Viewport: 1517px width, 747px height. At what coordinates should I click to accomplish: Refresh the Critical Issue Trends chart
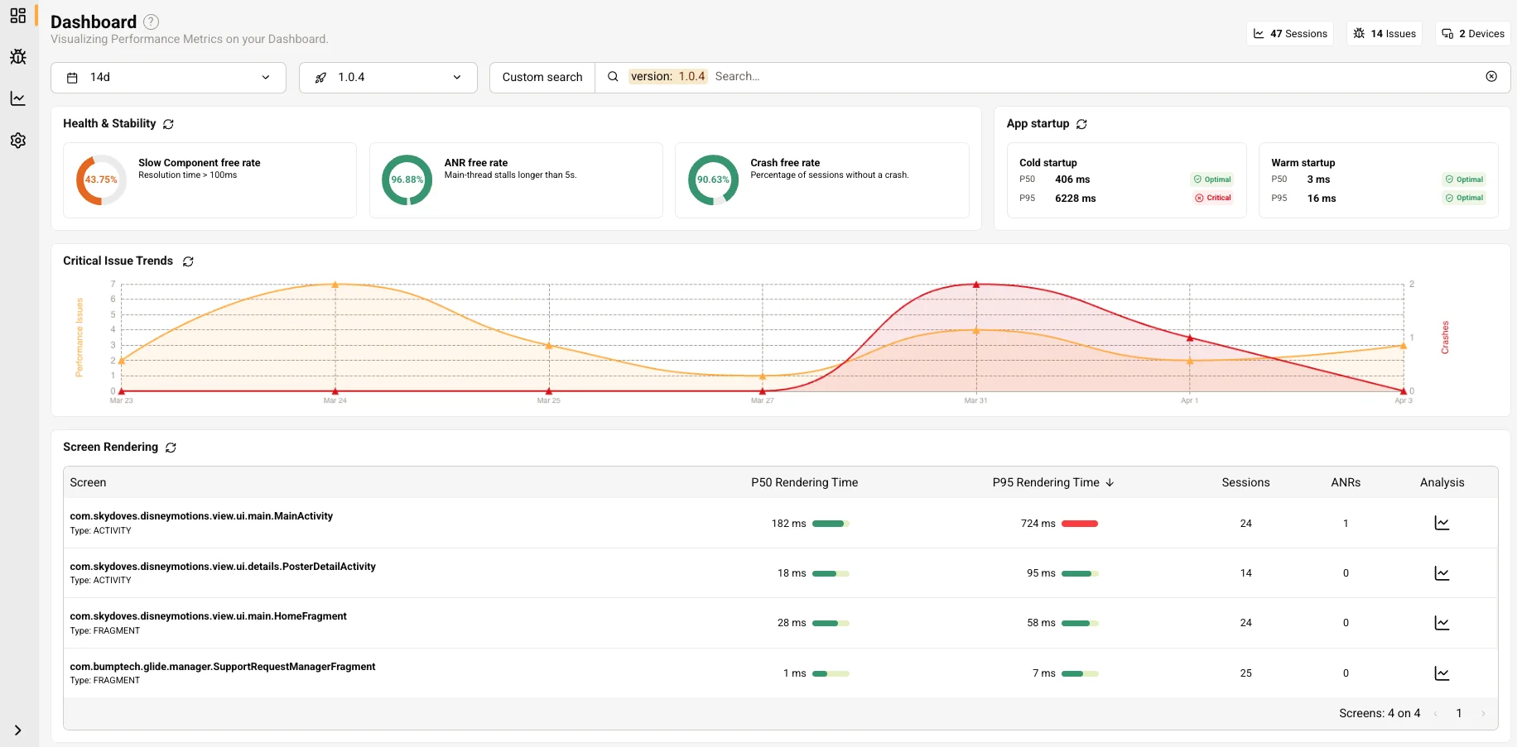[188, 261]
